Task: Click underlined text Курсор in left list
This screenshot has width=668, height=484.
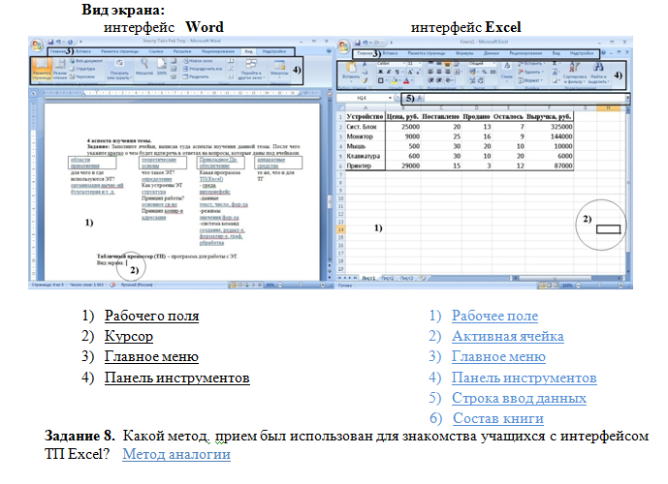Action: pyautogui.click(x=129, y=336)
